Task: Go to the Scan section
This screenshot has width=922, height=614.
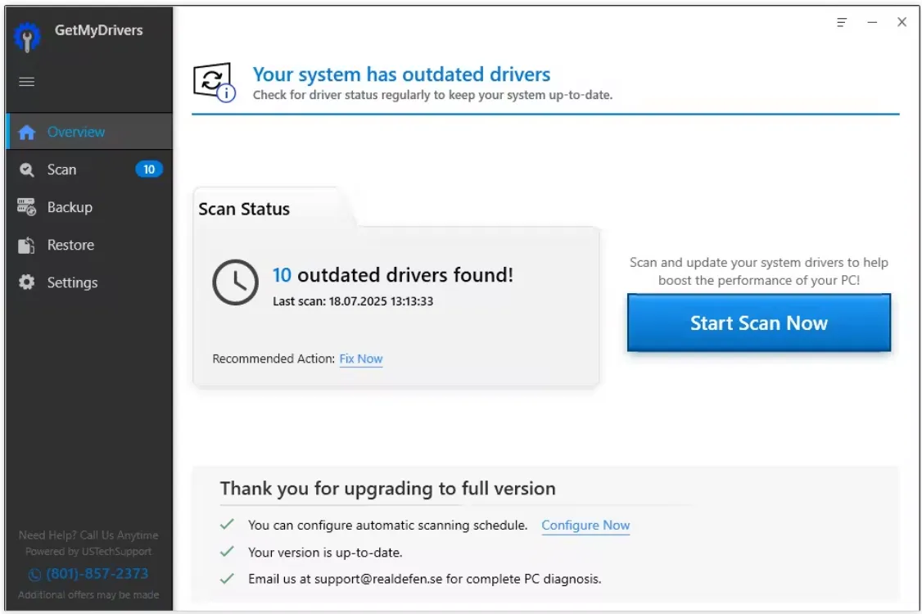Action: [x=89, y=169]
